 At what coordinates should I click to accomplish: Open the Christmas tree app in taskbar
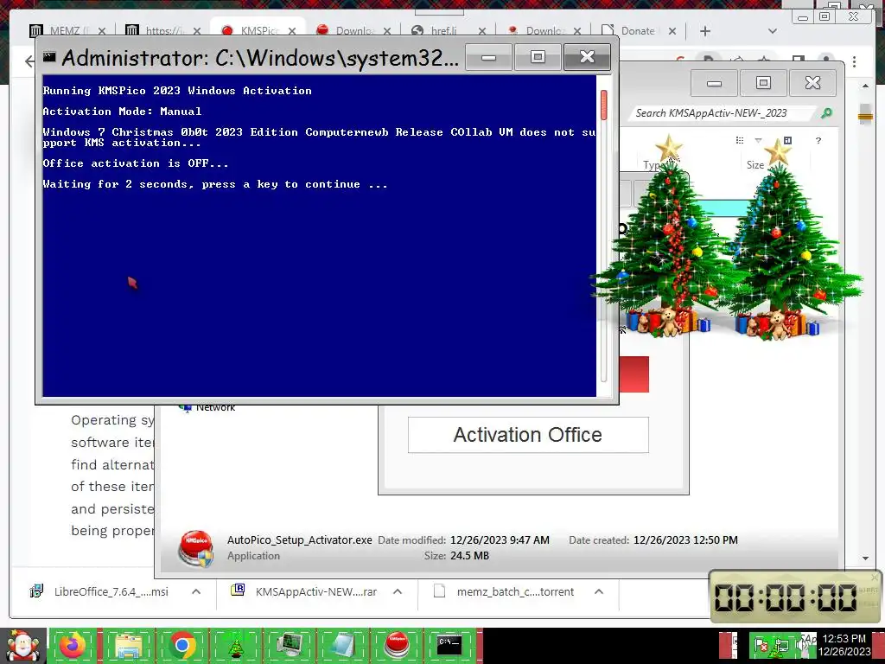point(235,646)
